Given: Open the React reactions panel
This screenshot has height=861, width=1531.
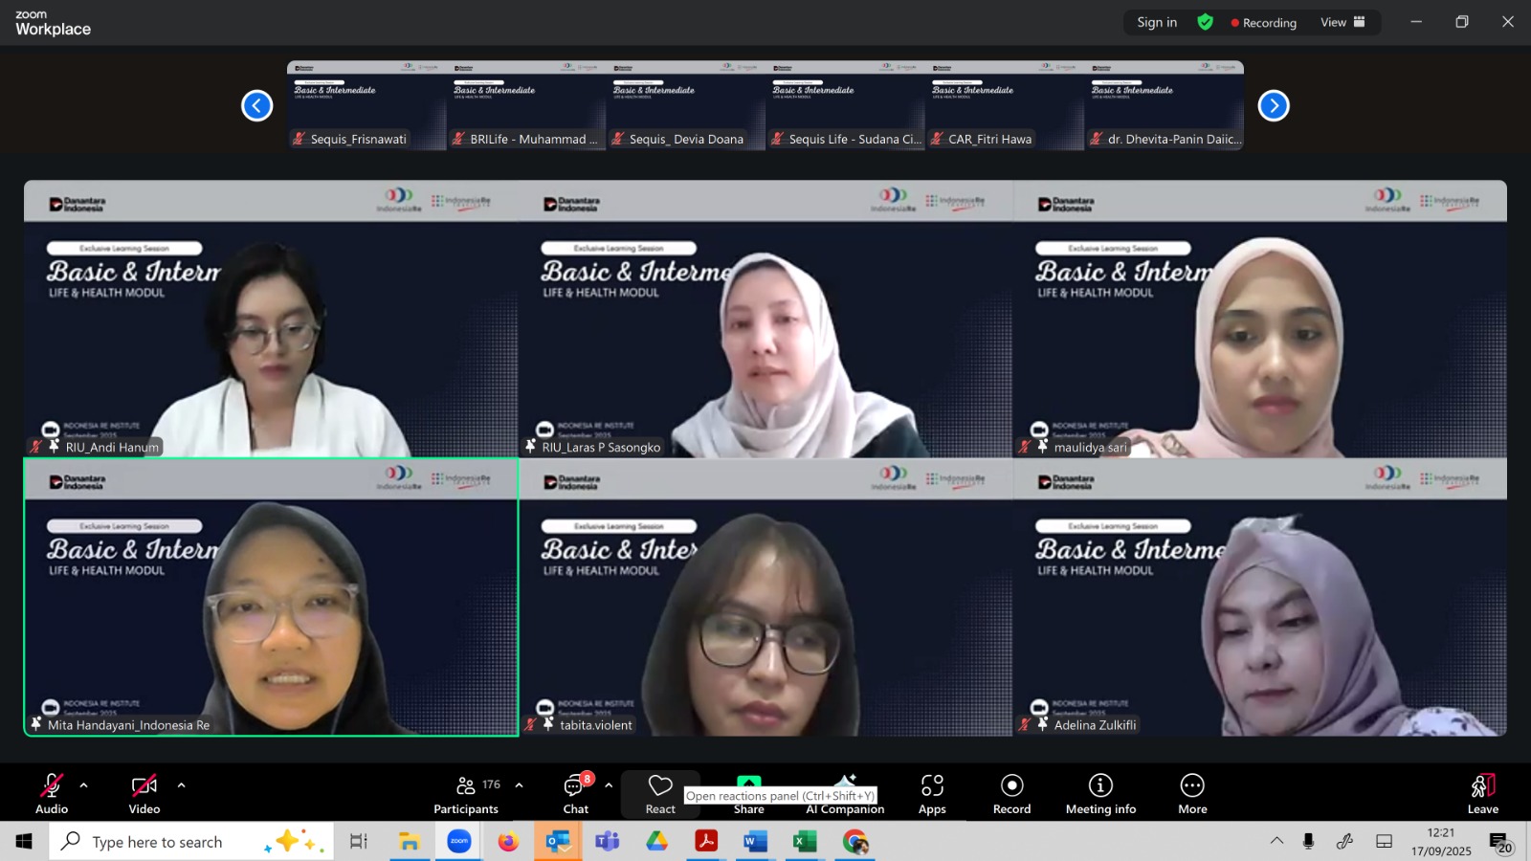Looking at the screenshot, I should (660, 793).
